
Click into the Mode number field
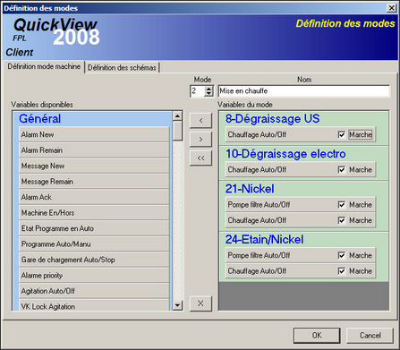(x=198, y=91)
